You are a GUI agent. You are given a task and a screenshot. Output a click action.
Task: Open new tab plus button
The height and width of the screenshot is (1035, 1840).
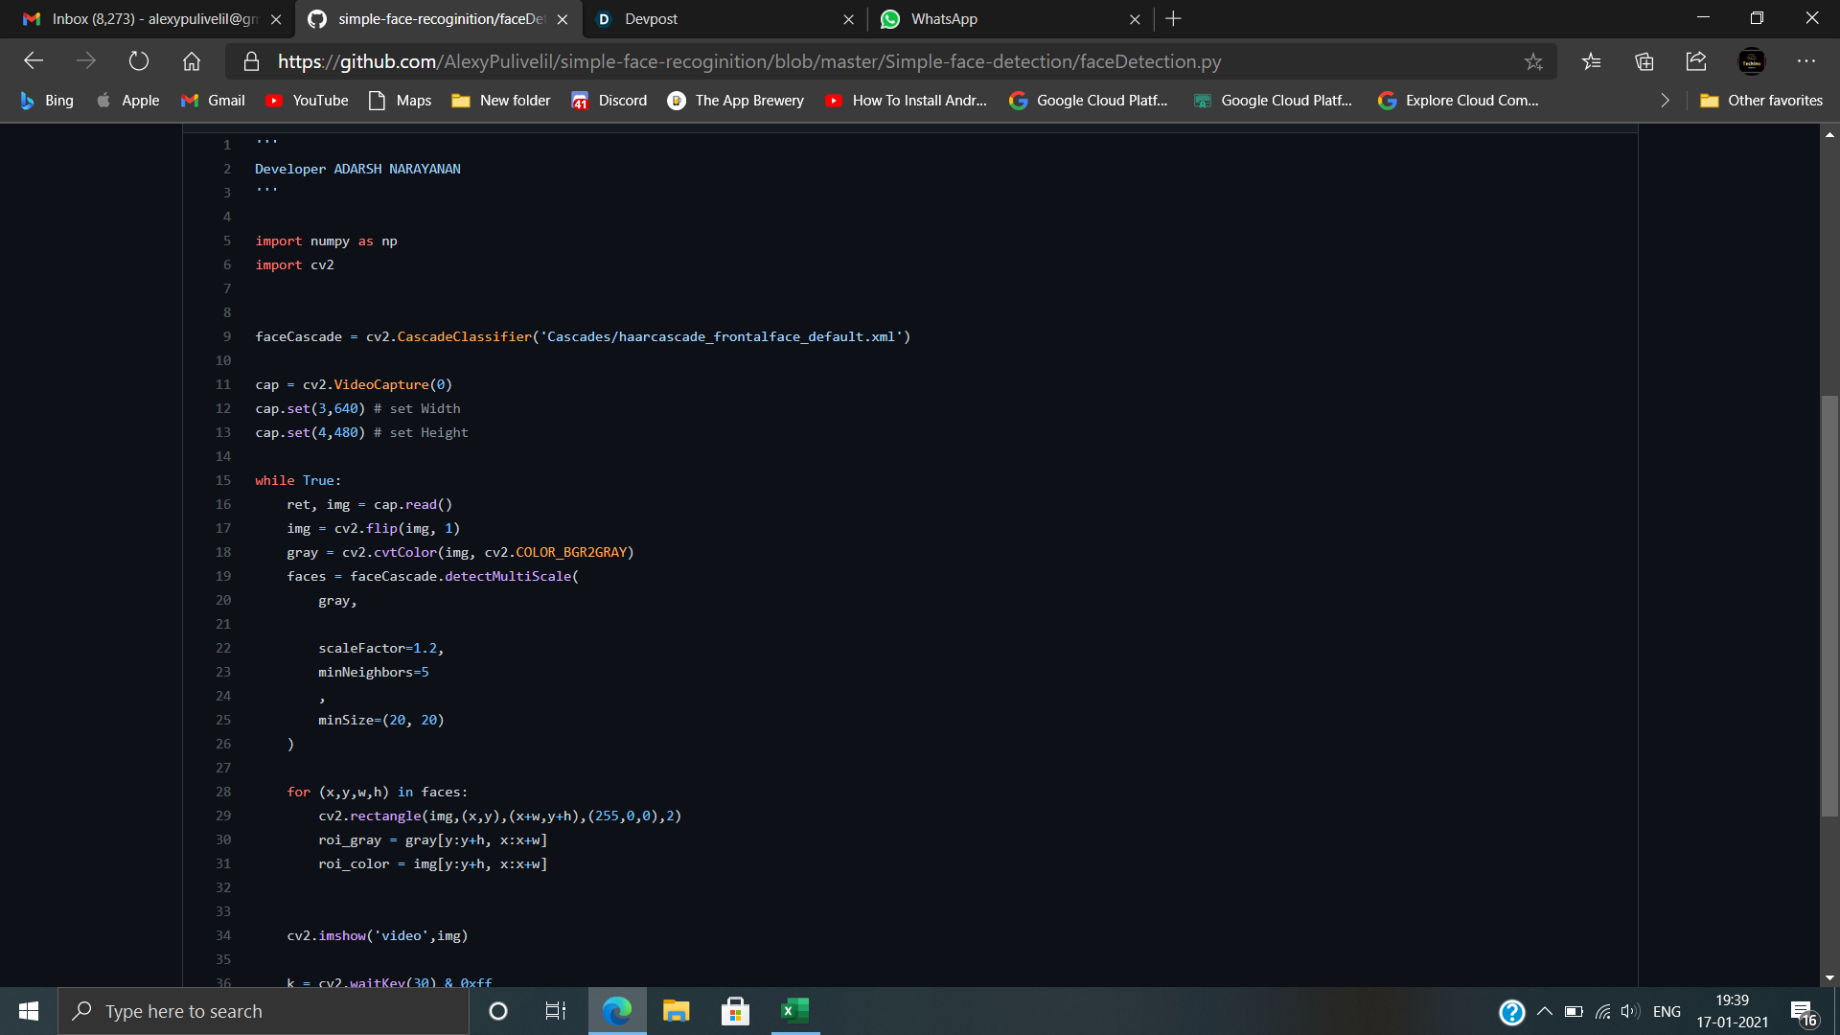[x=1173, y=19]
